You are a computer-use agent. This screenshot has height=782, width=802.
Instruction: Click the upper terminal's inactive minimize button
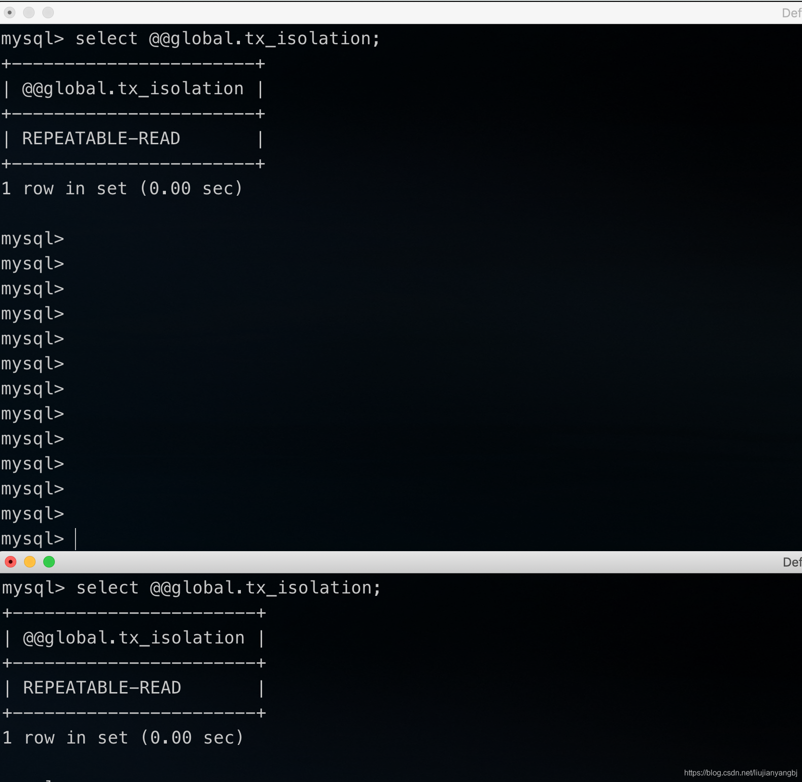[29, 13]
